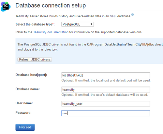Click the blue Proceed button

click(x=25, y=127)
